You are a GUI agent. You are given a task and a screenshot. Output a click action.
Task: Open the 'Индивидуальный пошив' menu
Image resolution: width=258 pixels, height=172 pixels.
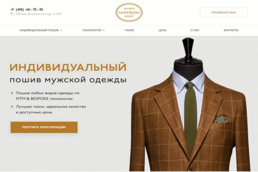pyautogui.click(x=39, y=30)
